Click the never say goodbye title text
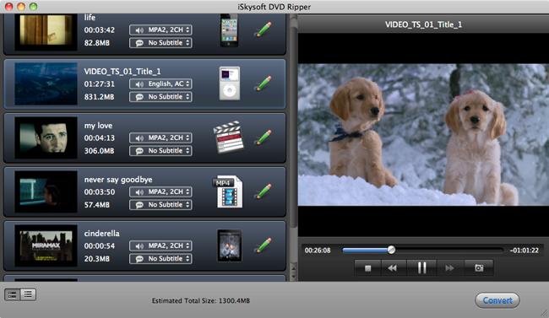Viewport: 549px width, 318px height. (118, 180)
